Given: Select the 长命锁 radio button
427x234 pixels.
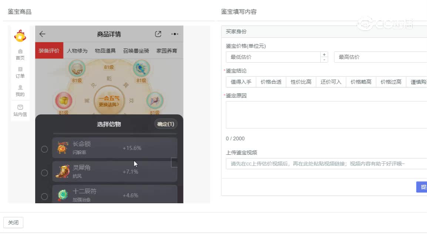Looking at the screenshot, I should 44,149.
